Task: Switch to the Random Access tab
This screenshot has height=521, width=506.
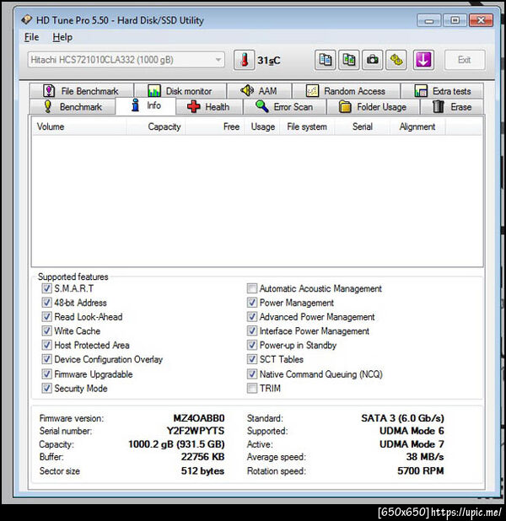Action: pyautogui.click(x=346, y=91)
